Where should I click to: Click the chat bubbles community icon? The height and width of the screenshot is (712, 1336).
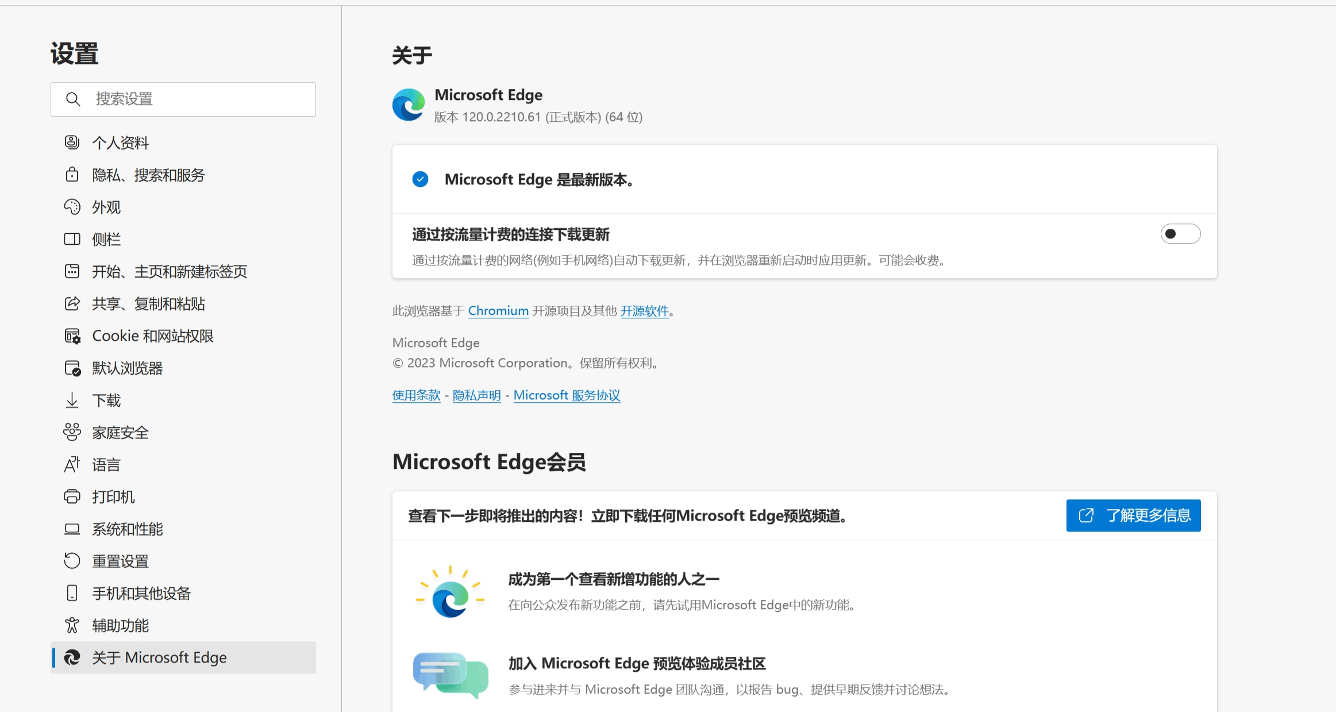(x=451, y=675)
